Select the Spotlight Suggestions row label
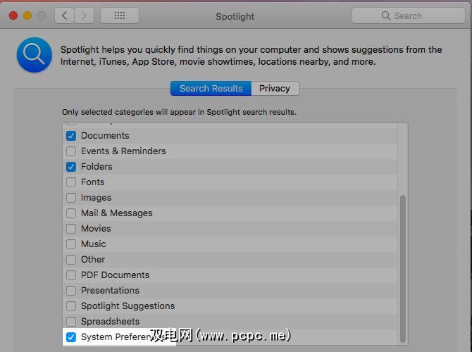This screenshot has height=352, width=472. (x=128, y=306)
